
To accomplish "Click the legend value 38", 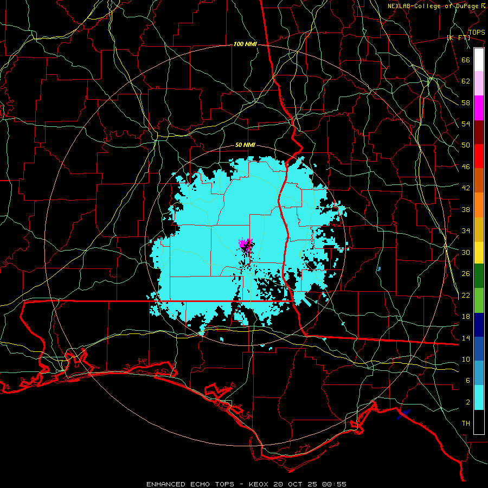I will tap(466, 209).
